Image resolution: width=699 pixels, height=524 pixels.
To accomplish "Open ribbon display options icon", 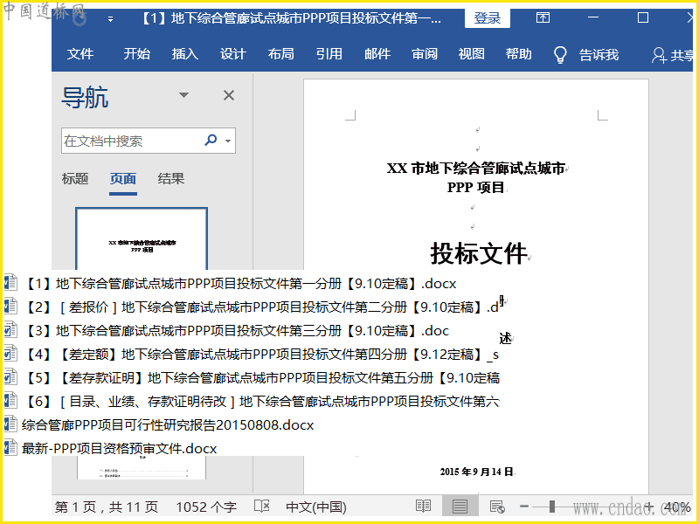I will (x=543, y=17).
